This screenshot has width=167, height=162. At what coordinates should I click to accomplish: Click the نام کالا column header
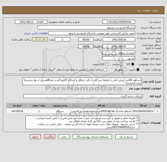(101, 106)
